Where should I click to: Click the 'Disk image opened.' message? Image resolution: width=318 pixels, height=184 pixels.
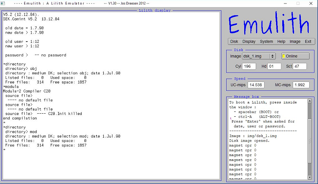coord(249,141)
